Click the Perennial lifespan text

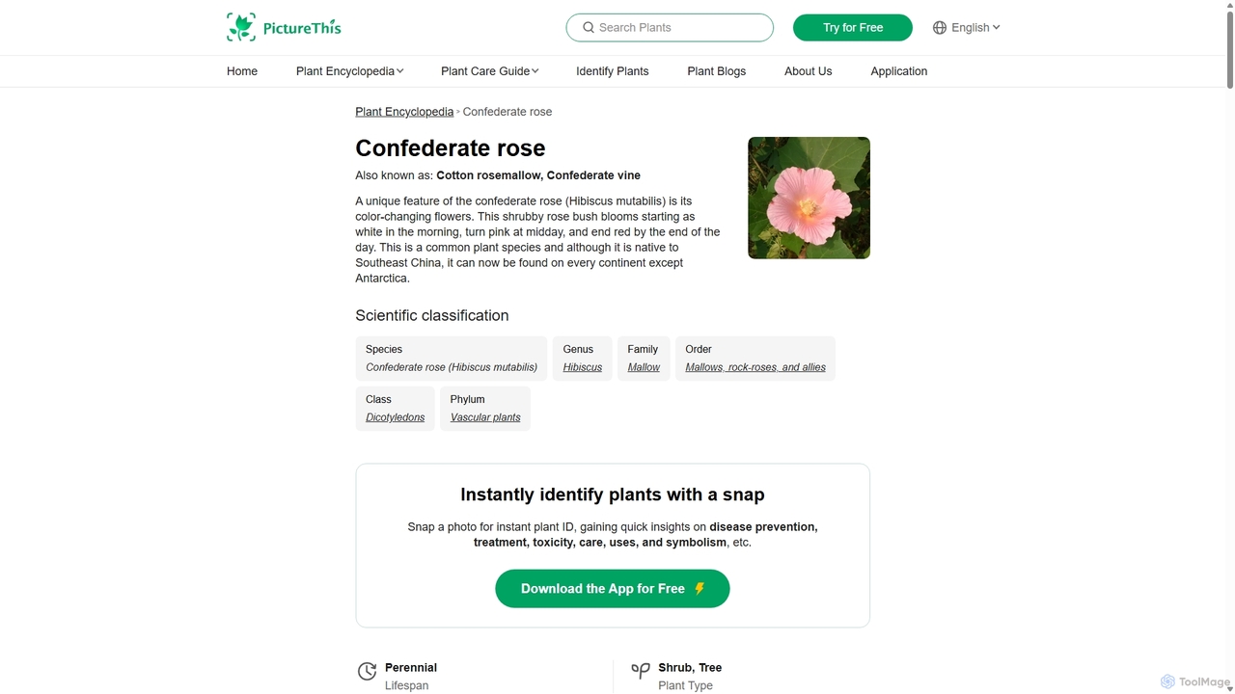[411, 667]
